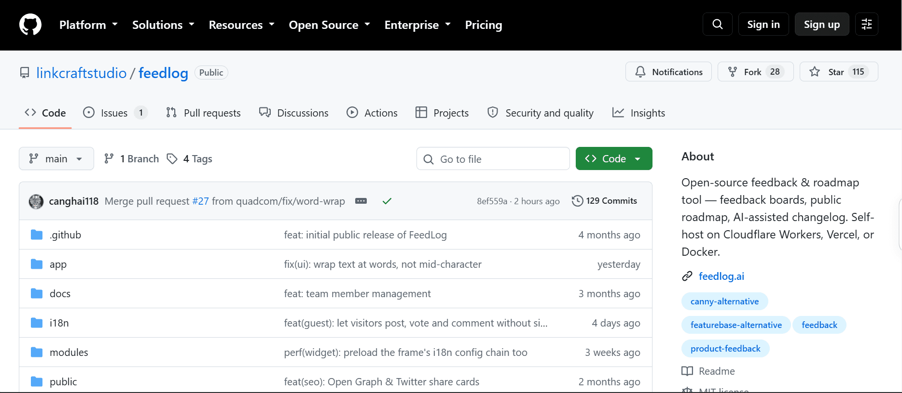Click the 'Public' repository visibility badge
The width and height of the screenshot is (902, 393).
click(211, 72)
